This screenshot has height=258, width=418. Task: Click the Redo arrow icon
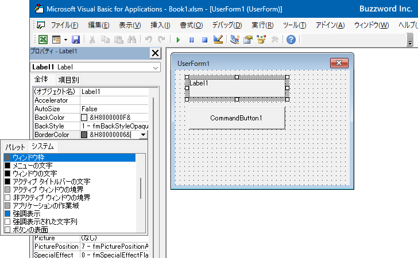click(x=161, y=40)
